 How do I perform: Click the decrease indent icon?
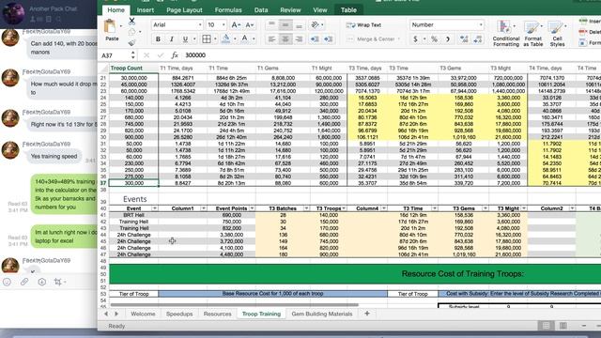coord(315,38)
